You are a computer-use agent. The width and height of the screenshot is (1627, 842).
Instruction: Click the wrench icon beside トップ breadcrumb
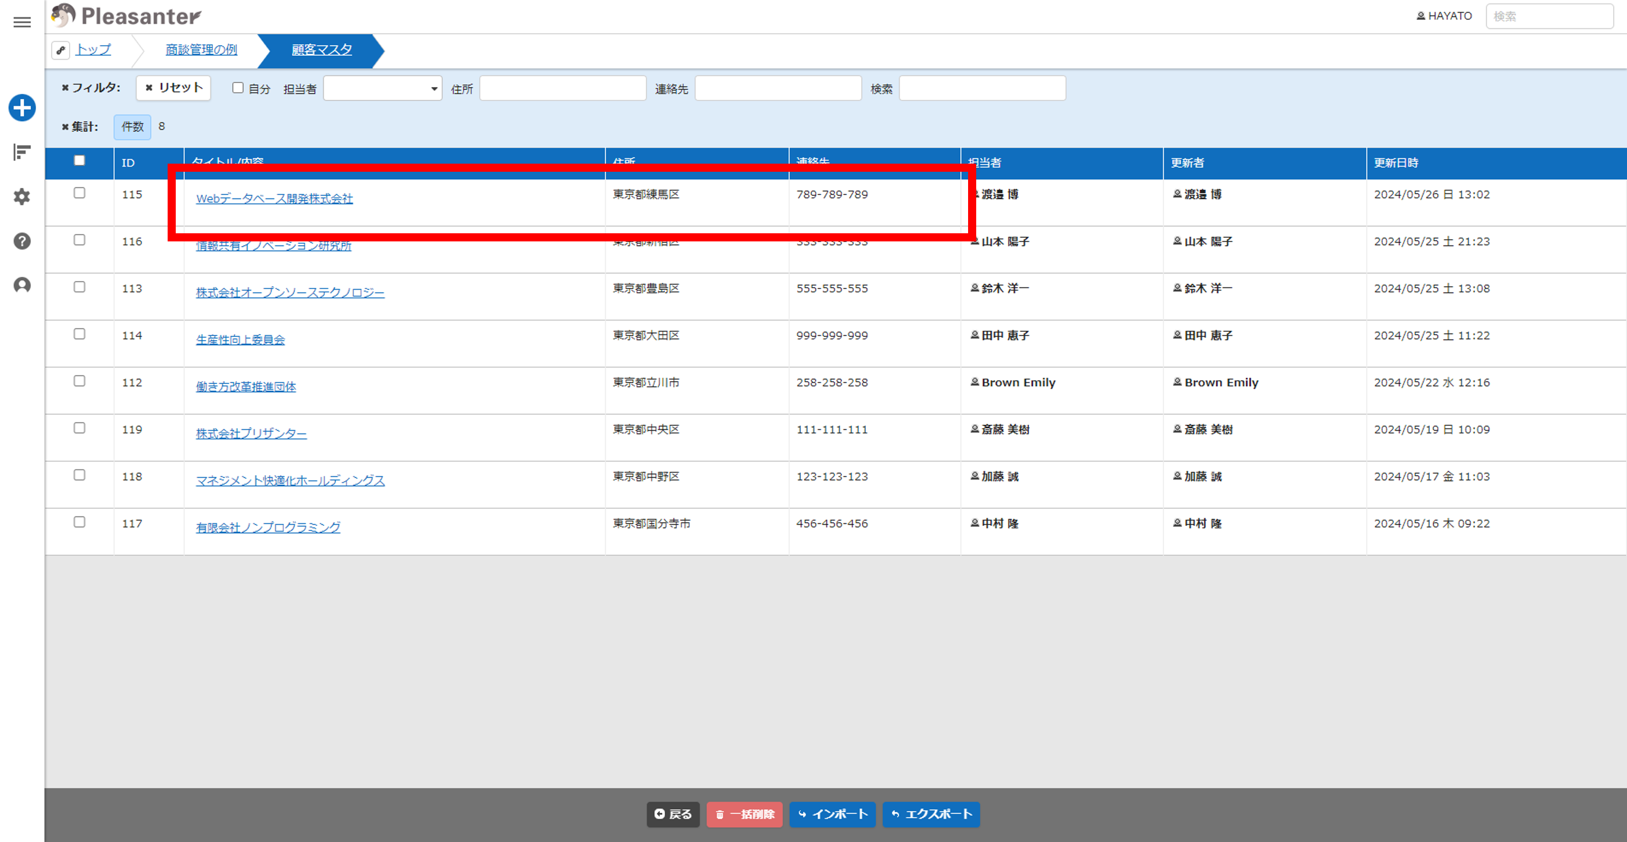61,50
